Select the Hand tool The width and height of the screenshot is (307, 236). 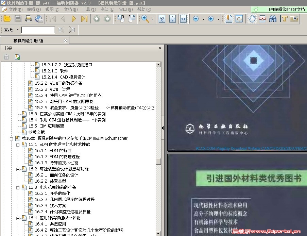[x=252, y=19]
